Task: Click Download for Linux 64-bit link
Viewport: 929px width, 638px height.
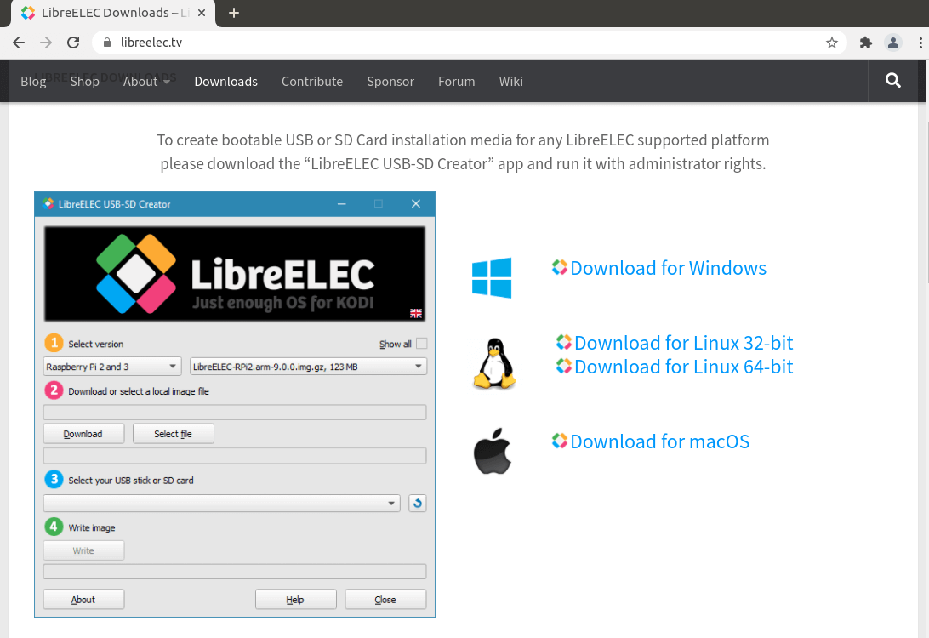Action: (x=682, y=367)
